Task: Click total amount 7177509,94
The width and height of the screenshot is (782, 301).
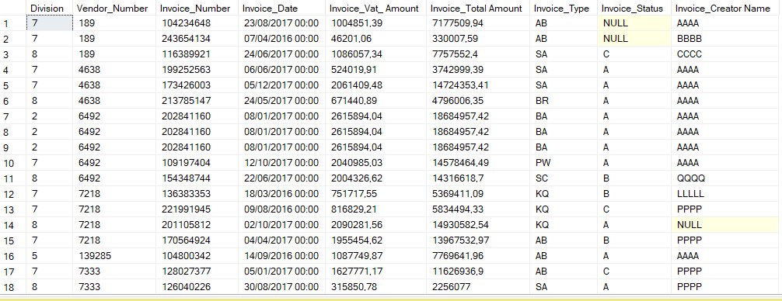Action: pyautogui.click(x=457, y=23)
